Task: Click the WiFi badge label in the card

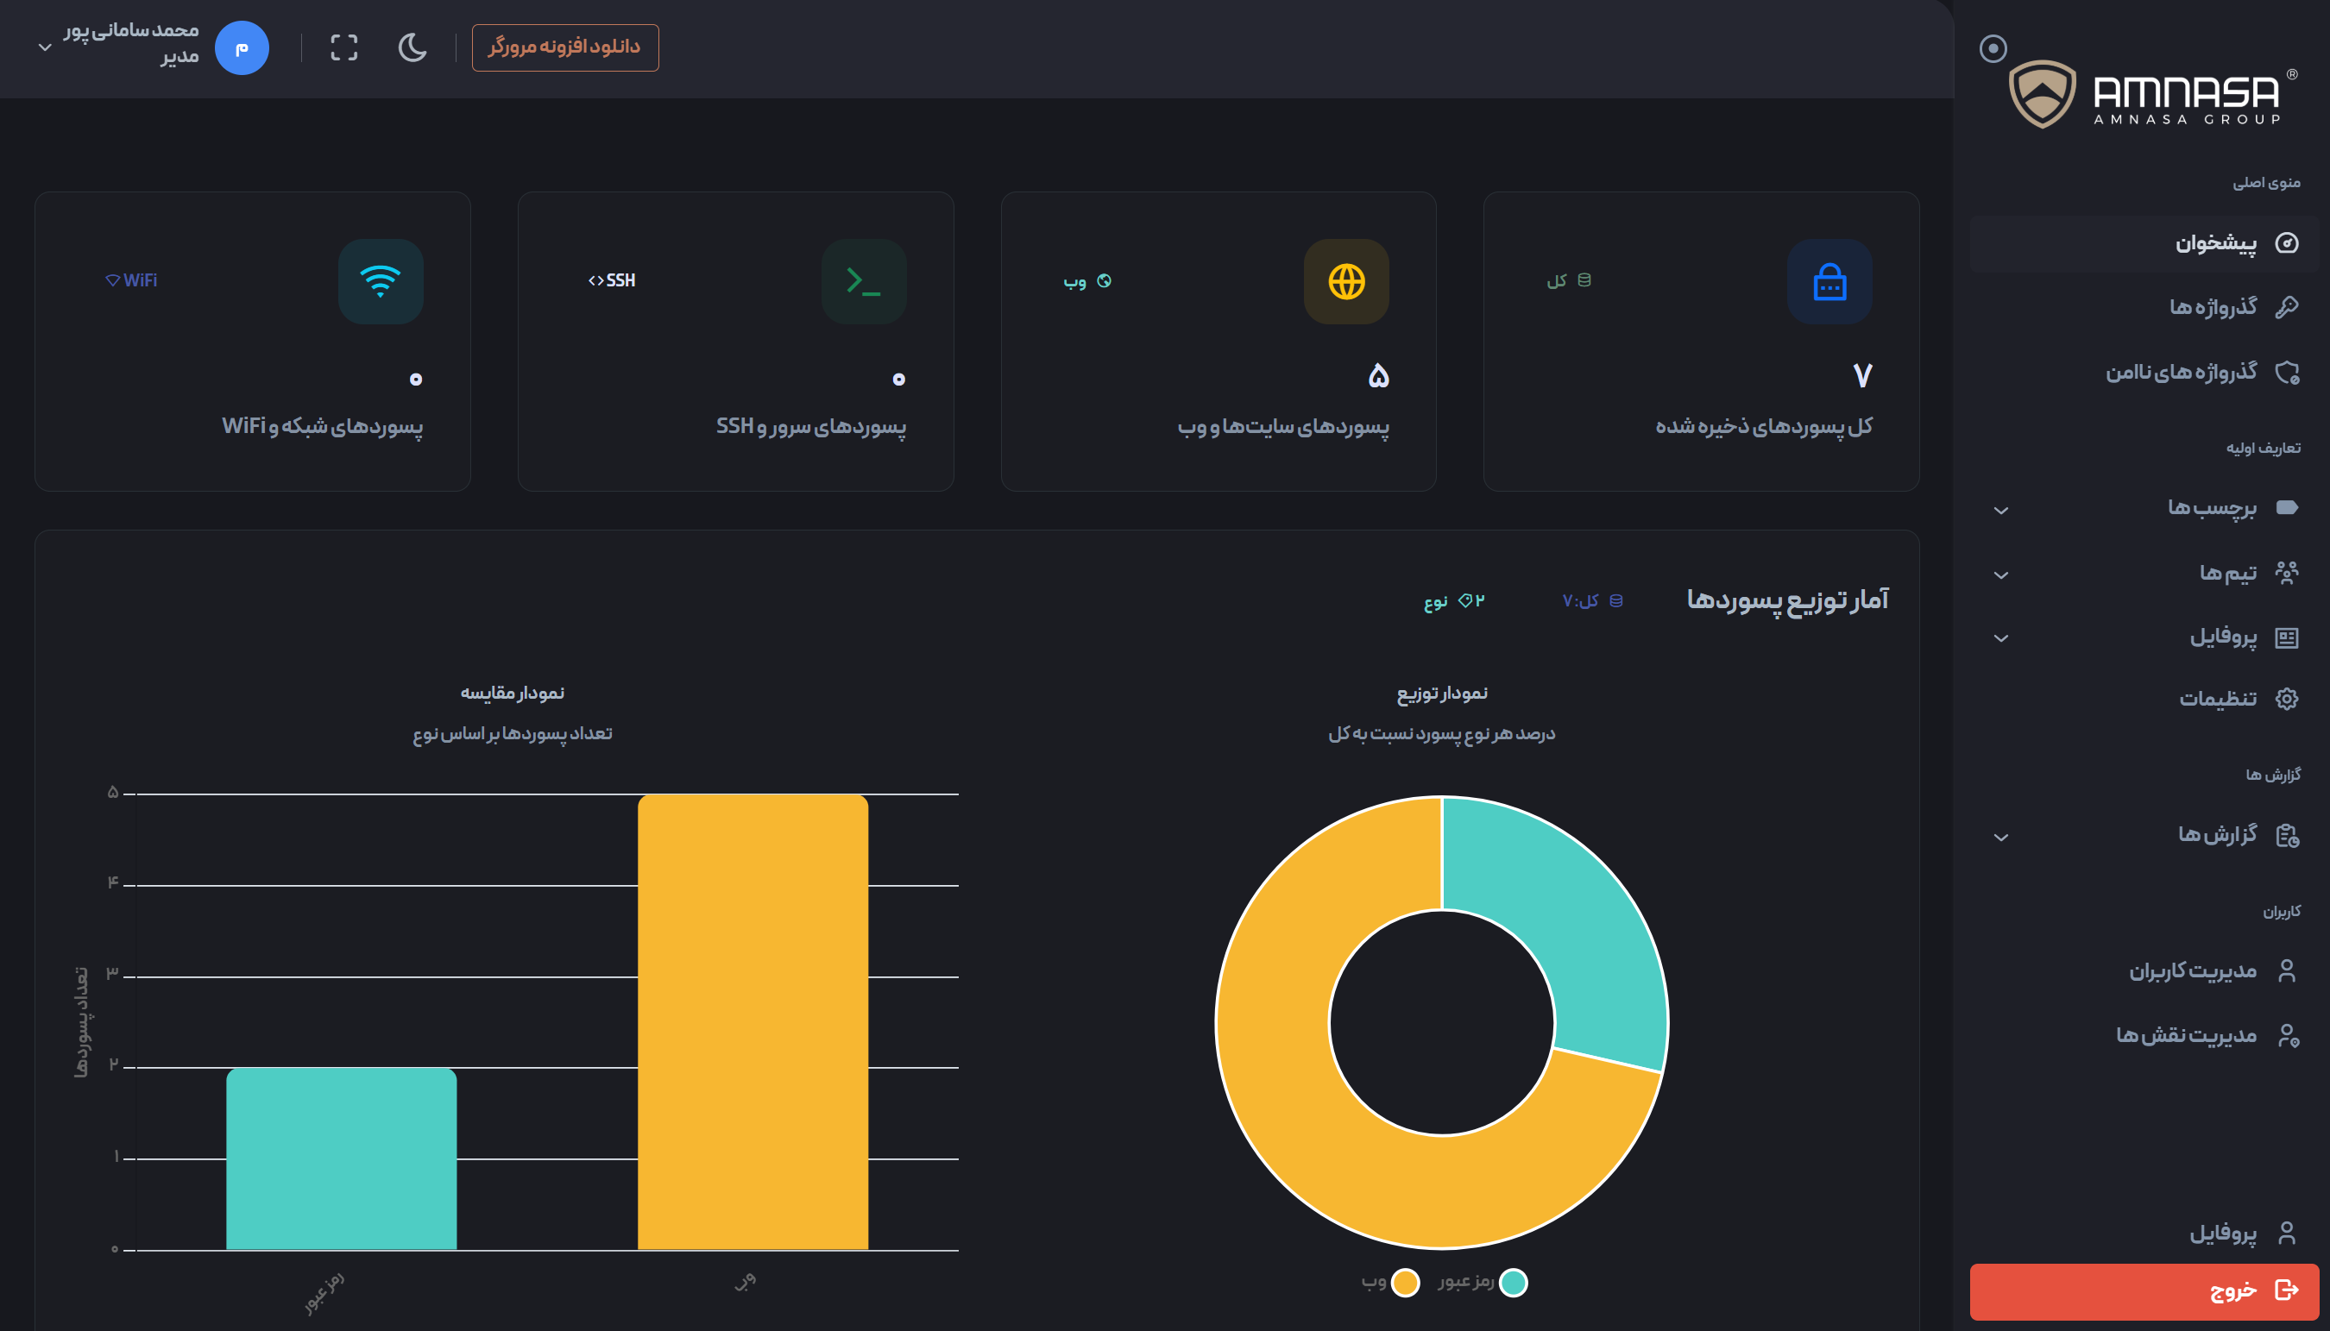Action: 132,280
